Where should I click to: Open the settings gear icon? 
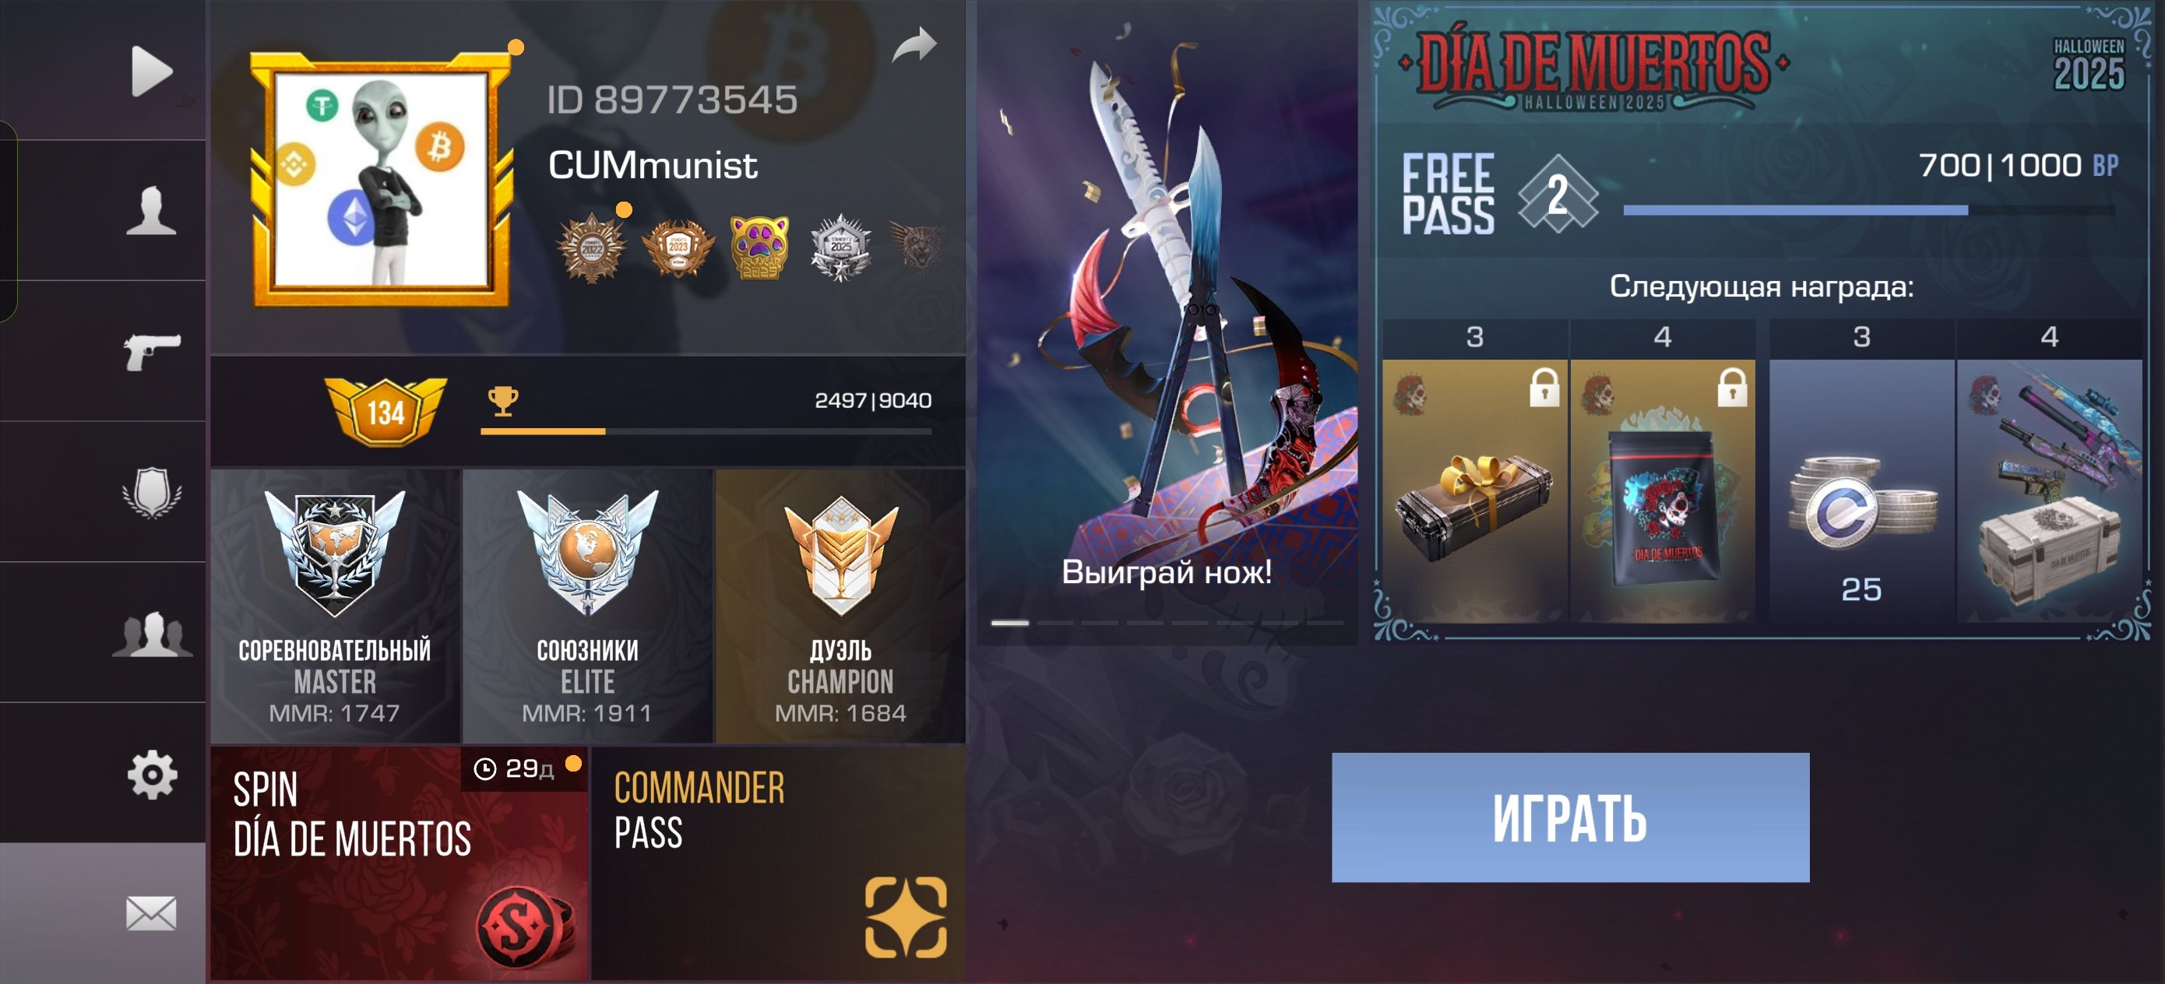[x=152, y=774]
